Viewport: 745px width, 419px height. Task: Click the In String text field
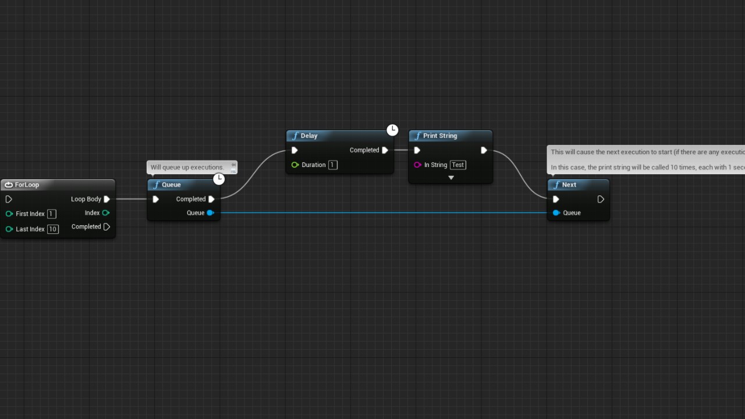click(x=458, y=165)
